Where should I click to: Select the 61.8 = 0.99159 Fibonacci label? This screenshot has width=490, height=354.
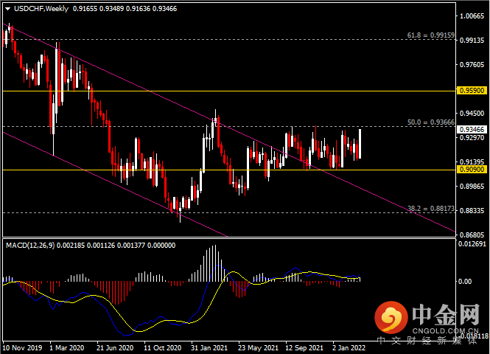tap(431, 35)
